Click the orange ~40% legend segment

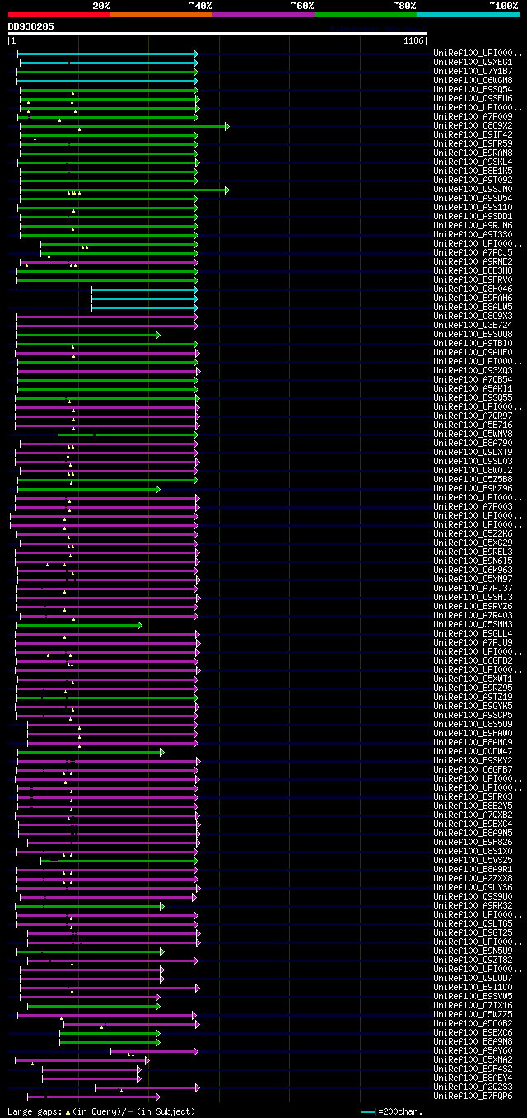pos(161,15)
